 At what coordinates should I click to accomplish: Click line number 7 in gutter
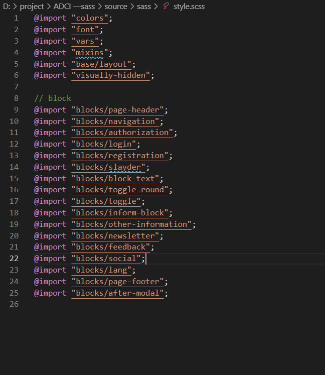point(16,86)
